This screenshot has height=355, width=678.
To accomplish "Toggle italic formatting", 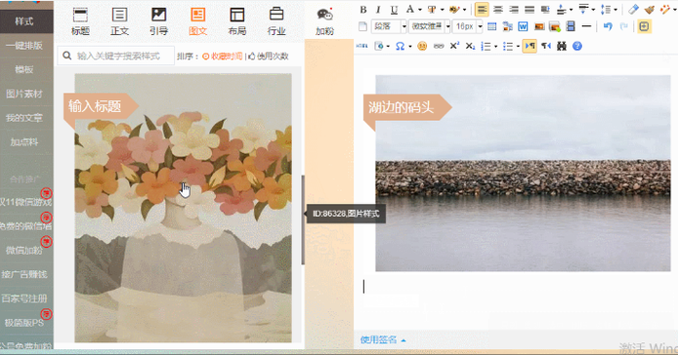I will click(x=378, y=9).
